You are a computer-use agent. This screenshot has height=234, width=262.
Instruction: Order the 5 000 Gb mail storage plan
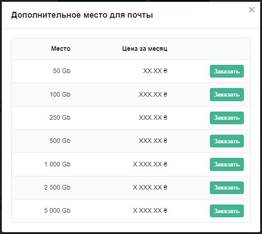227,211
